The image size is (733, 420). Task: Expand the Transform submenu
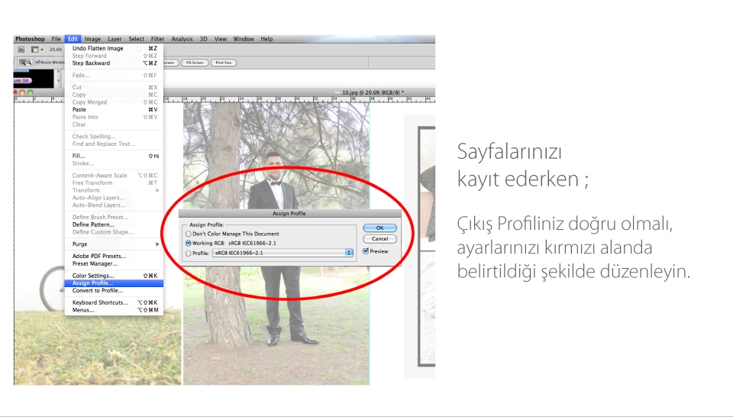(114, 190)
